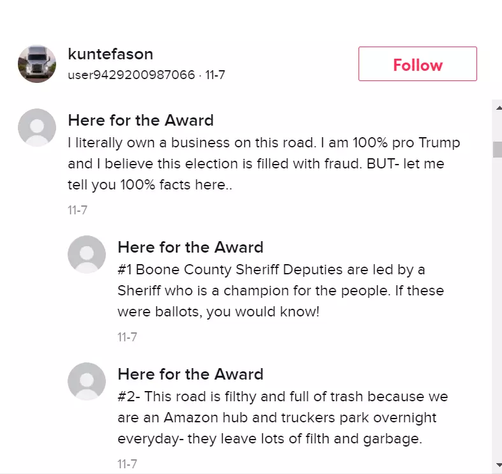Click avatar icon beside the Amazon hub reply
The width and height of the screenshot is (502, 474).
(x=87, y=381)
